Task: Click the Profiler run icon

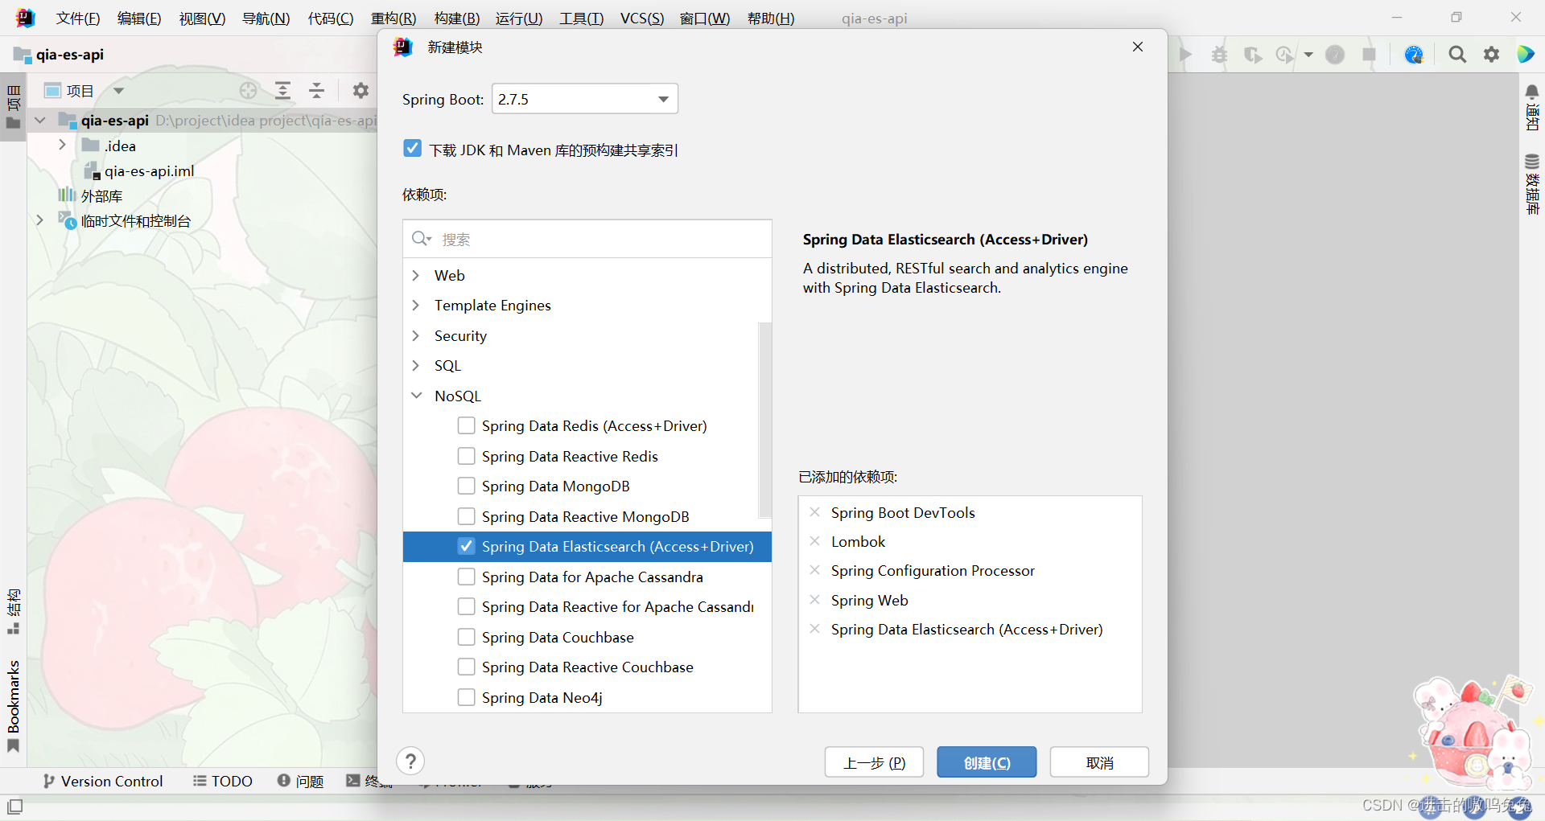Action: point(1285,55)
